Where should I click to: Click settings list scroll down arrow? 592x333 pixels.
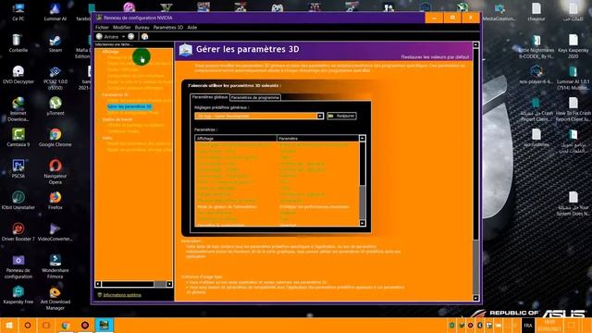point(362,223)
